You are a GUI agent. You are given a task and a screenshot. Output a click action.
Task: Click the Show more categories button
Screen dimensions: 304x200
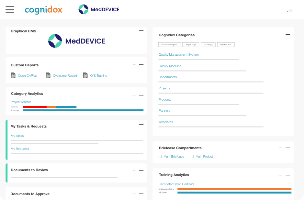pos(169,45)
